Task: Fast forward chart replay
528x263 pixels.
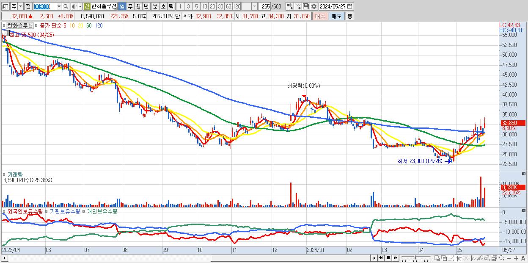Action: click(395, 258)
